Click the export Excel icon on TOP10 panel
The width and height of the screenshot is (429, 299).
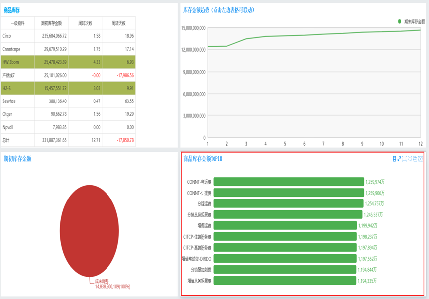coord(420,159)
